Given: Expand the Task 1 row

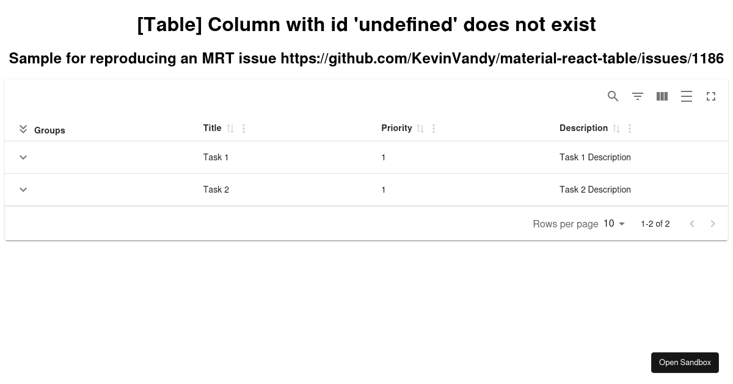Looking at the screenshot, I should 23,157.
